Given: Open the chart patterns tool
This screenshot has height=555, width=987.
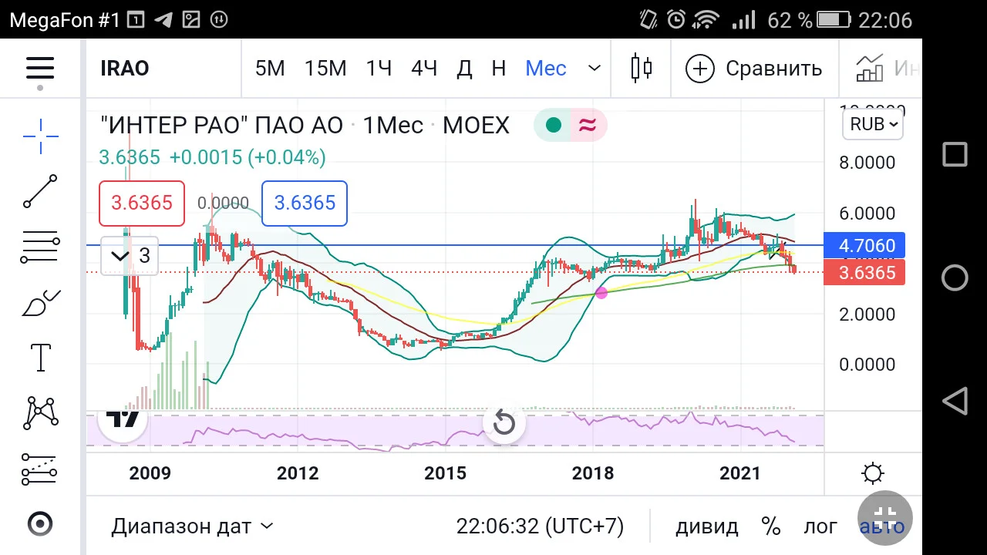Looking at the screenshot, I should coord(40,413).
